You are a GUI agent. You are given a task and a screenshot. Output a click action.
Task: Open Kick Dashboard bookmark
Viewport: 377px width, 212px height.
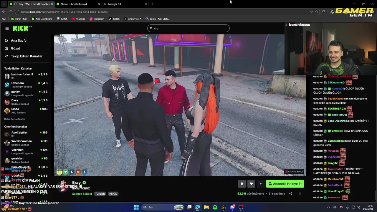[42, 19]
